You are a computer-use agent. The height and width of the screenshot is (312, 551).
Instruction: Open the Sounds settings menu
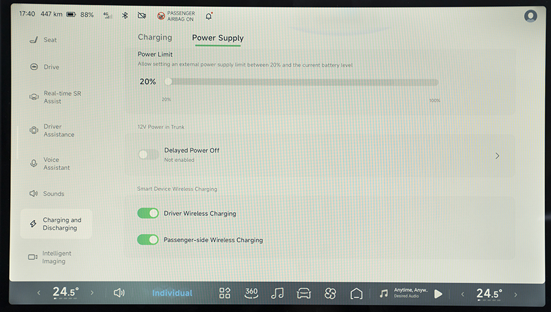(x=53, y=194)
